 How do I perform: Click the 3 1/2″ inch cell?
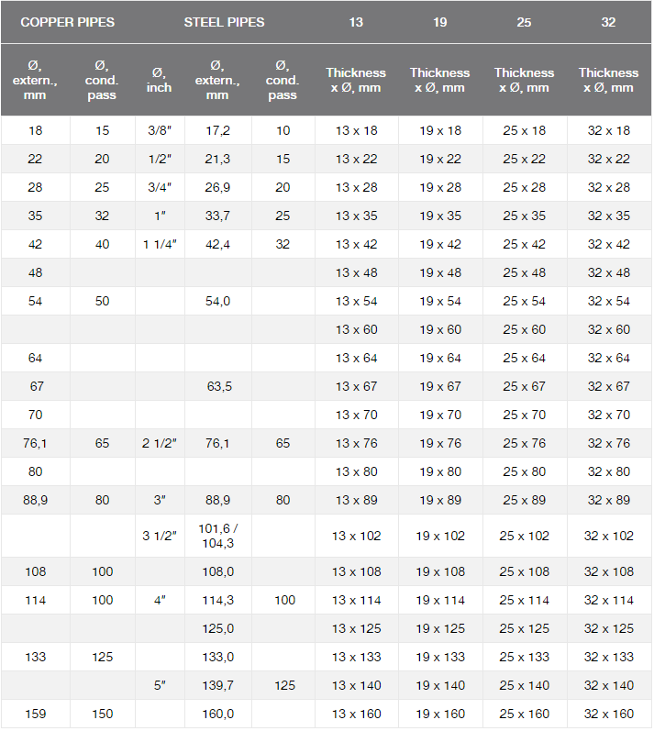click(x=160, y=536)
